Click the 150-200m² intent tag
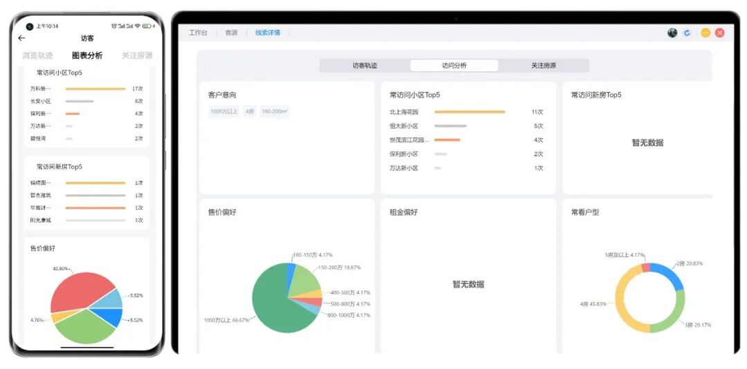The width and height of the screenshot is (747, 369). point(275,111)
